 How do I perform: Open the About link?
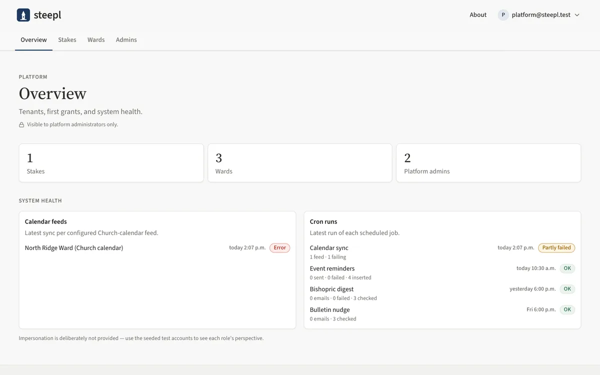478,15
